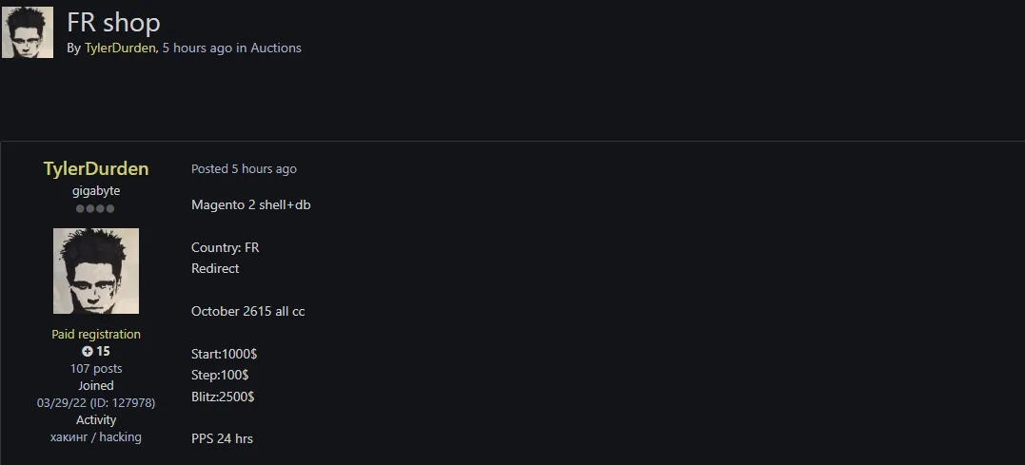This screenshot has width=1025, height=465.
Task: Click the gigabyte rank dots indicator
Action: coord(95,209)
